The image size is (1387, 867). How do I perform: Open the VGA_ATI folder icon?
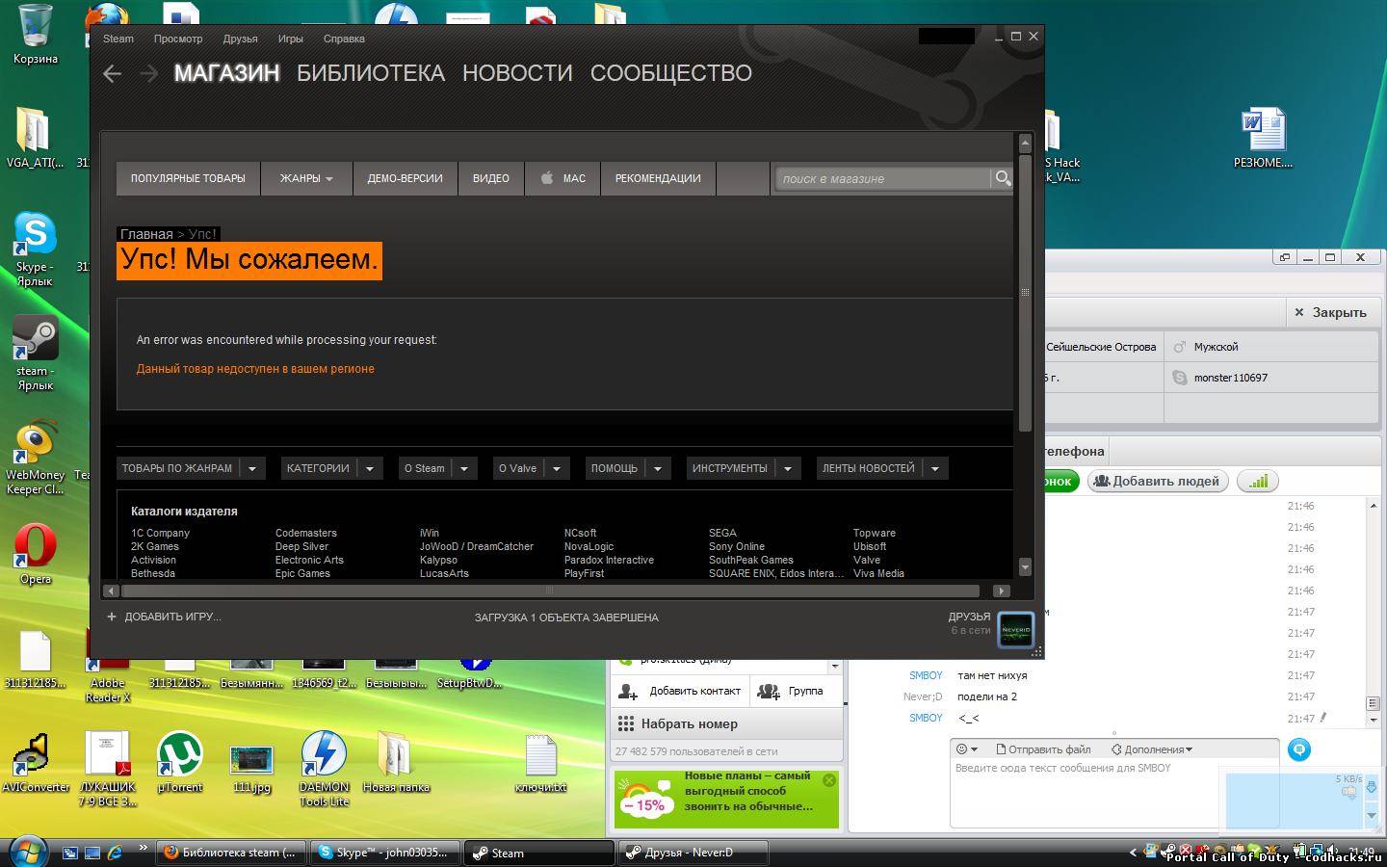[x=36, y=138]
